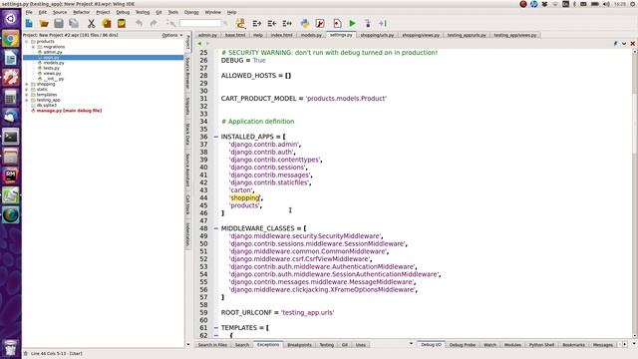Click the Undo arrow icon
This screenshot has height=359, width=638.
coord(139,24)
